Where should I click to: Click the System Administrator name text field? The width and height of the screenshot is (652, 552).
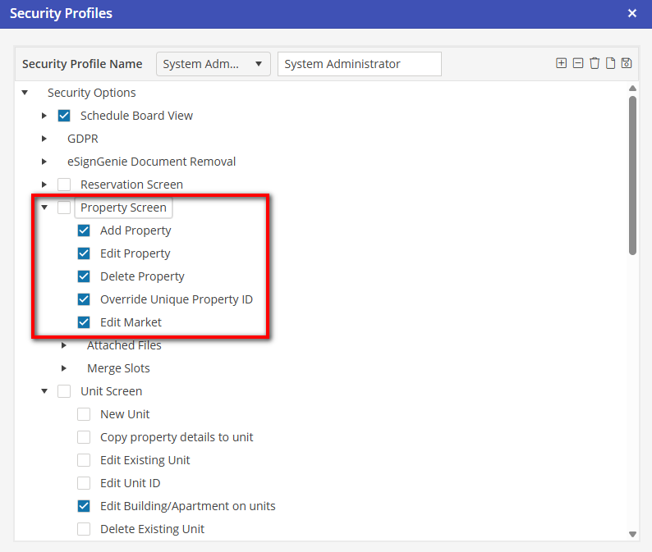pyautogui.click(x=359, y=64)
